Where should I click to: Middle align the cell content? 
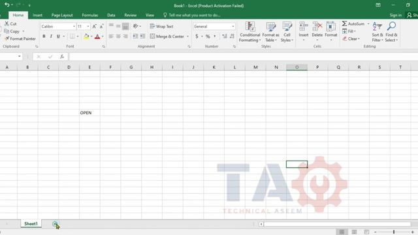pyautogui.click(x=118, y=26)
